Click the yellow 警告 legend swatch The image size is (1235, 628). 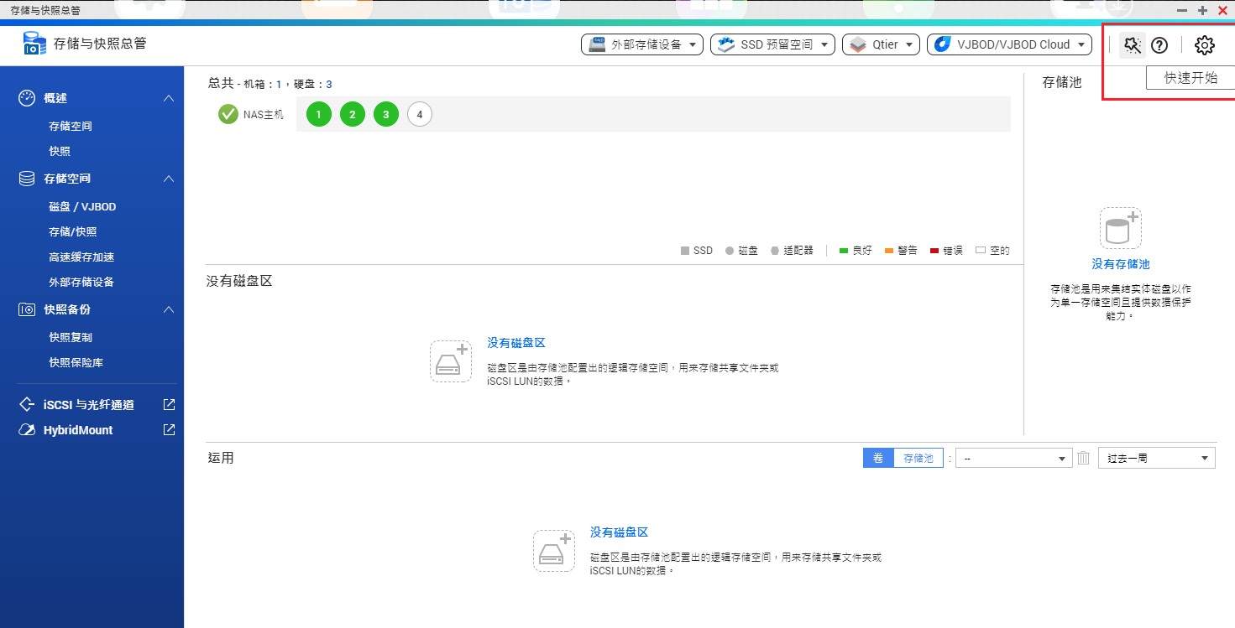click(889, 250)
